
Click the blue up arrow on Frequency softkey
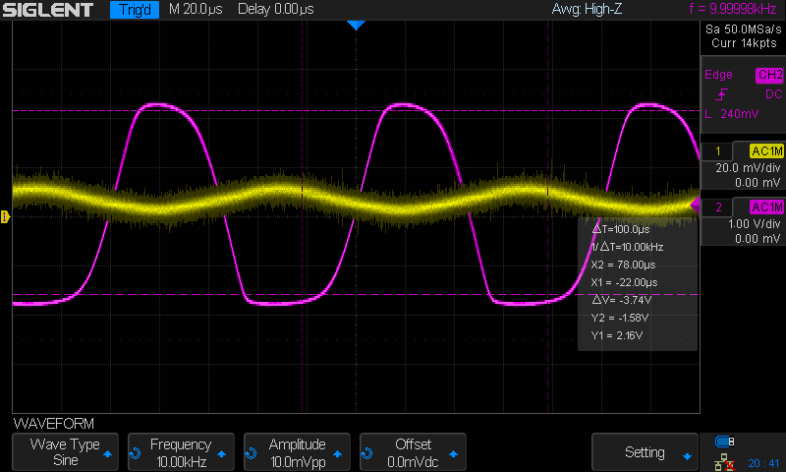tap(222, 454)
